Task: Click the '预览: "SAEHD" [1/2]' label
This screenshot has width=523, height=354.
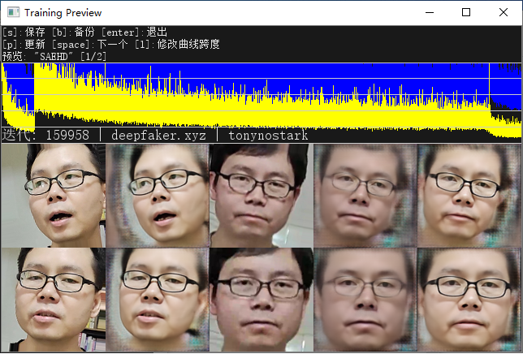Action: [54, 56]
